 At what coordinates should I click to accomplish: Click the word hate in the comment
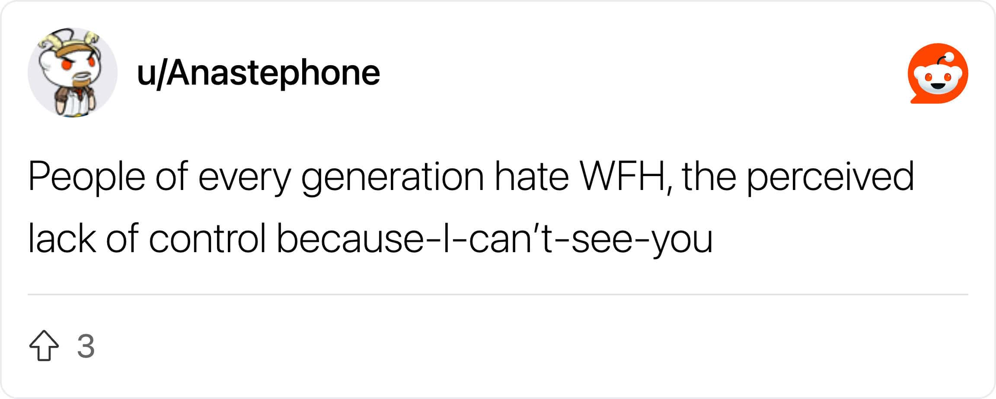point(532,177)
